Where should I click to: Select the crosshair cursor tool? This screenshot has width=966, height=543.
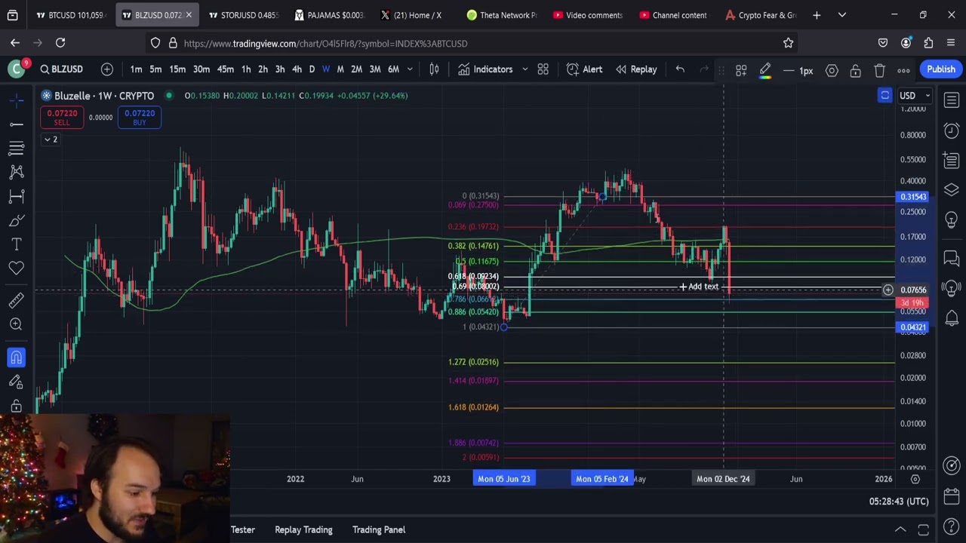point(16,100)
